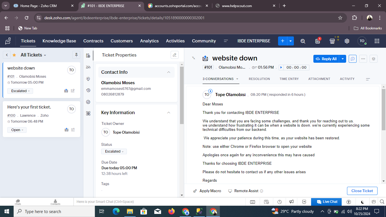Screen dimensions: 386x217
Task: Click the Ticket Properties panel scrollbar
Action: [x=182, y=95]
